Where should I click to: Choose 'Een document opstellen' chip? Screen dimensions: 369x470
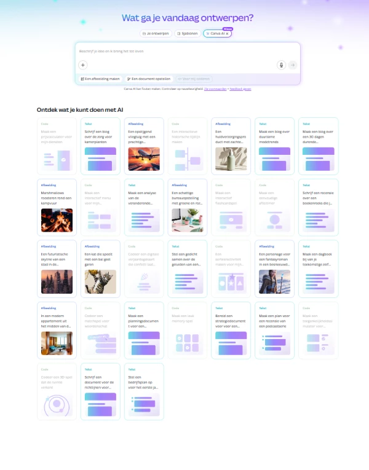(x=148, y=79)
